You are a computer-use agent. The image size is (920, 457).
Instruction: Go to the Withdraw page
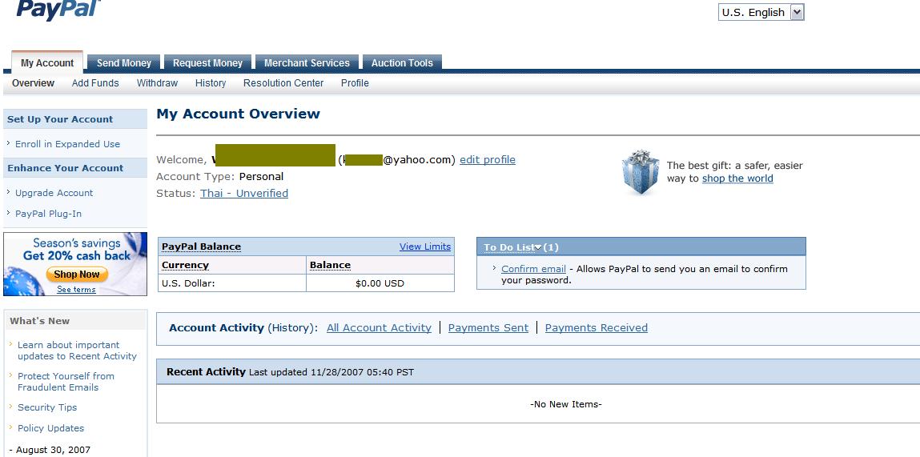coord(157,83)
